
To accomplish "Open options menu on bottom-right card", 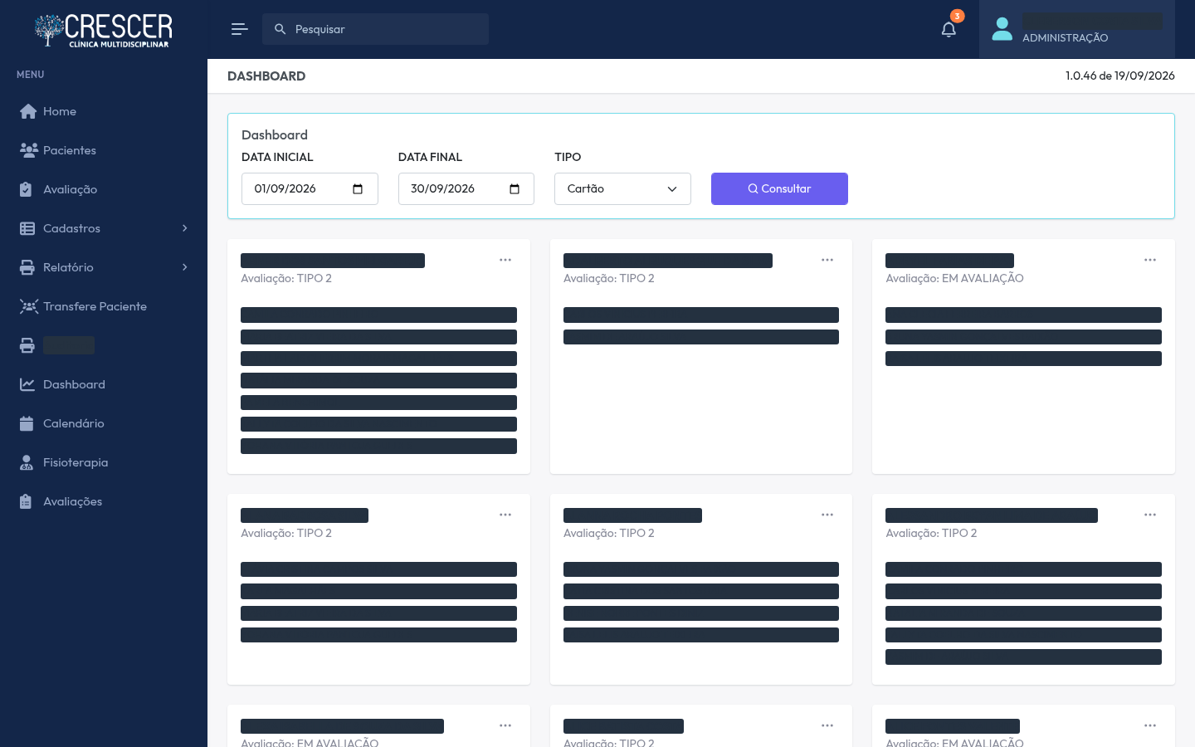I will point(1150,725).
